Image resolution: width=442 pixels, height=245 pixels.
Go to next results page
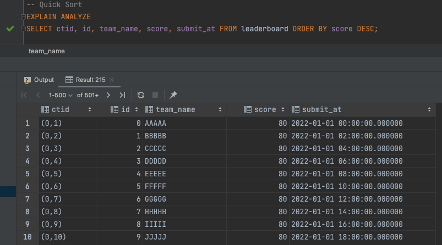point(108,95)
